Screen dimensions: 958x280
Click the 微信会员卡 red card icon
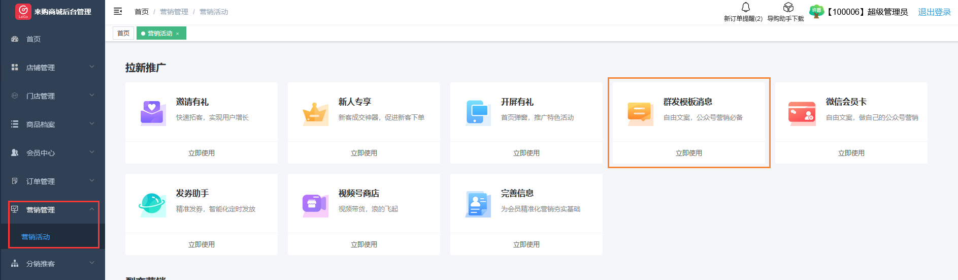[802, 113]
